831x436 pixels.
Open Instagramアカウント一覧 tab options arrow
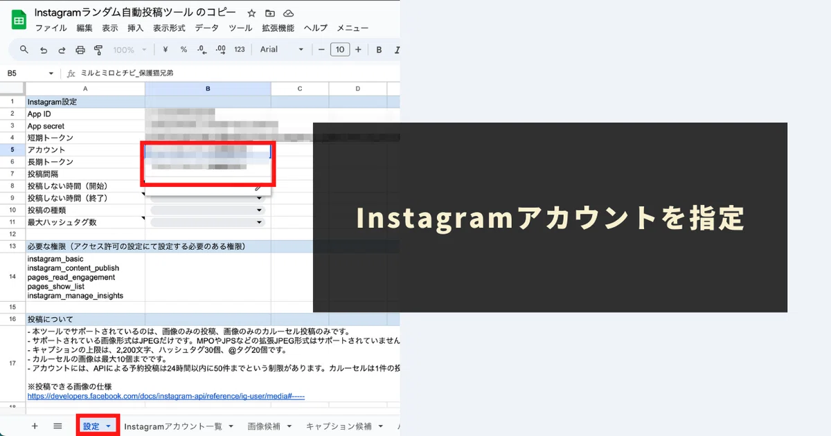[x=231, y=426]
